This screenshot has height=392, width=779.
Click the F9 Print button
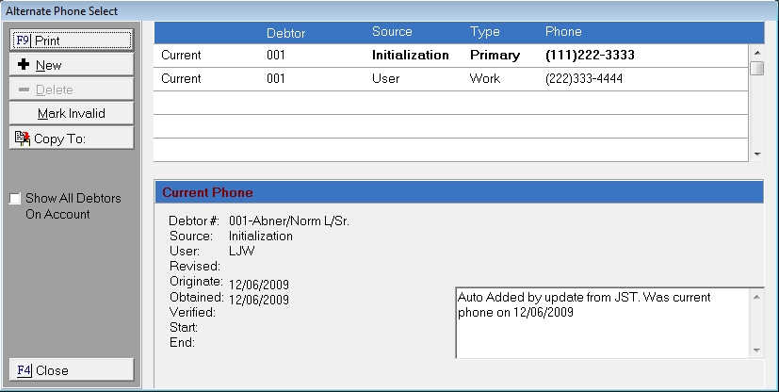(71, 41)
